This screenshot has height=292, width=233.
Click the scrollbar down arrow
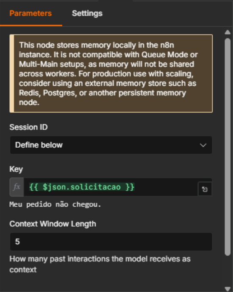(x=227, y=289)
